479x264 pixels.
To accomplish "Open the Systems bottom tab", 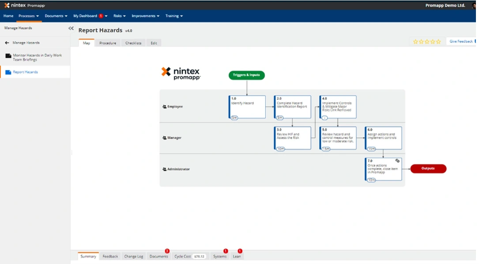I will [220, 256].
